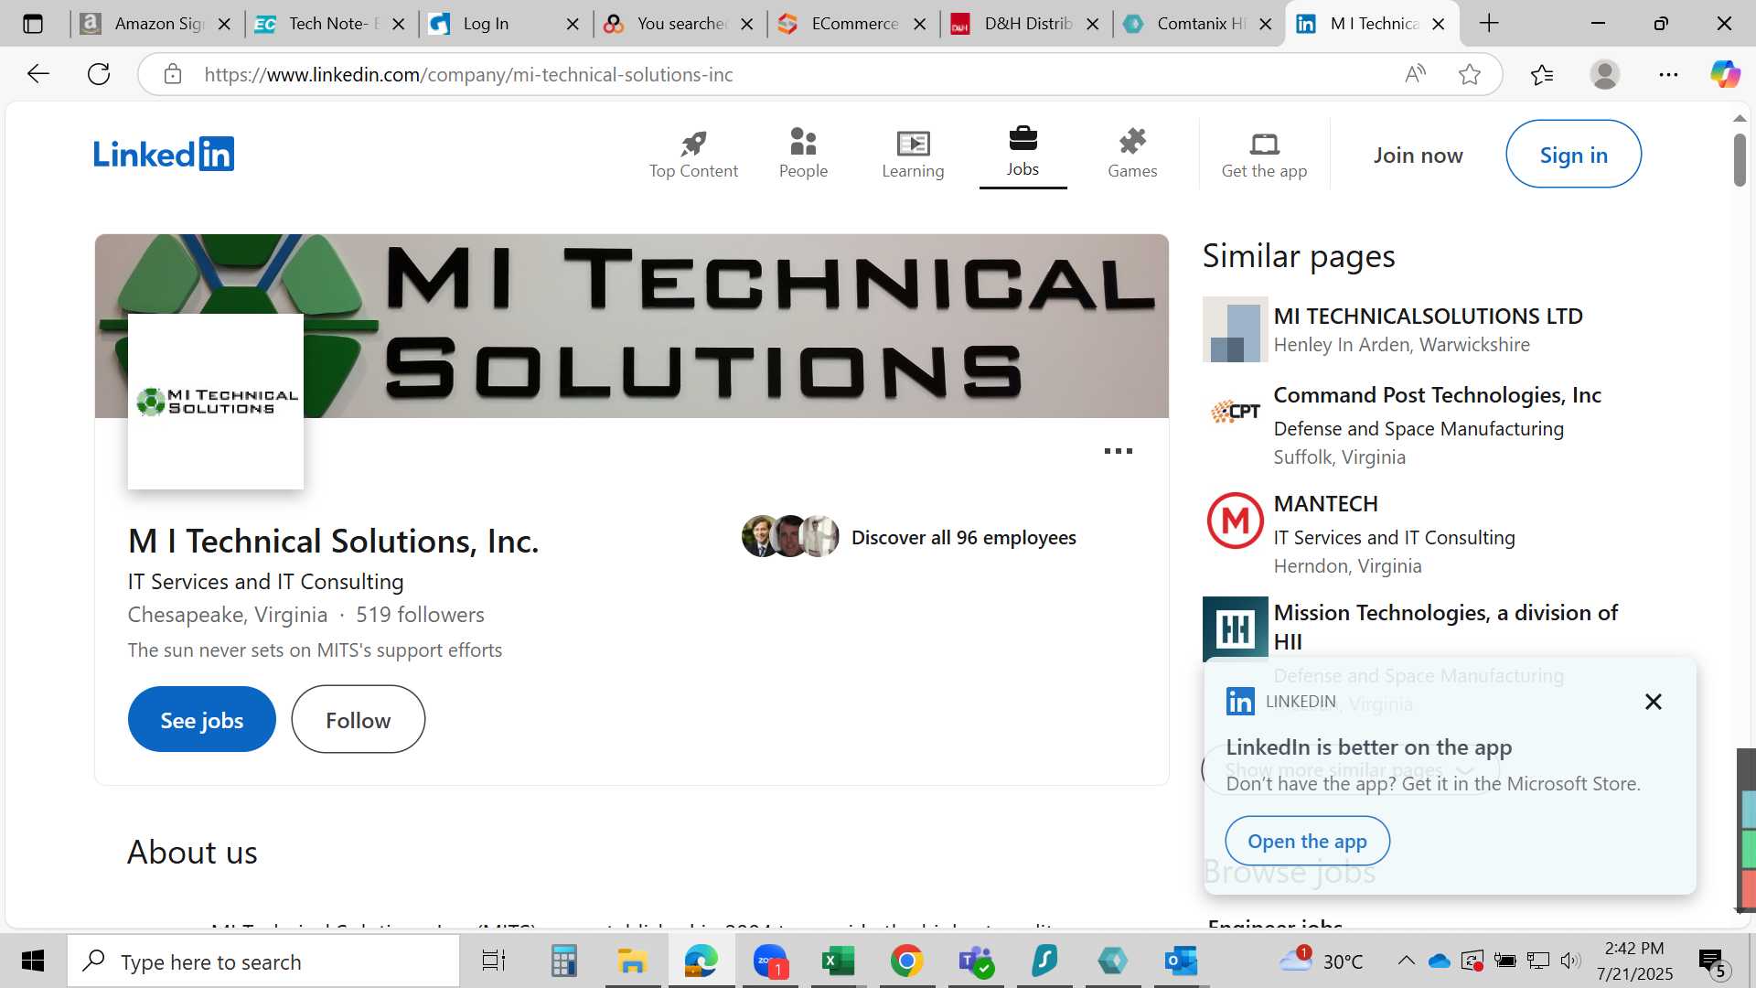Add page to favorites star

pos(1470,74)
